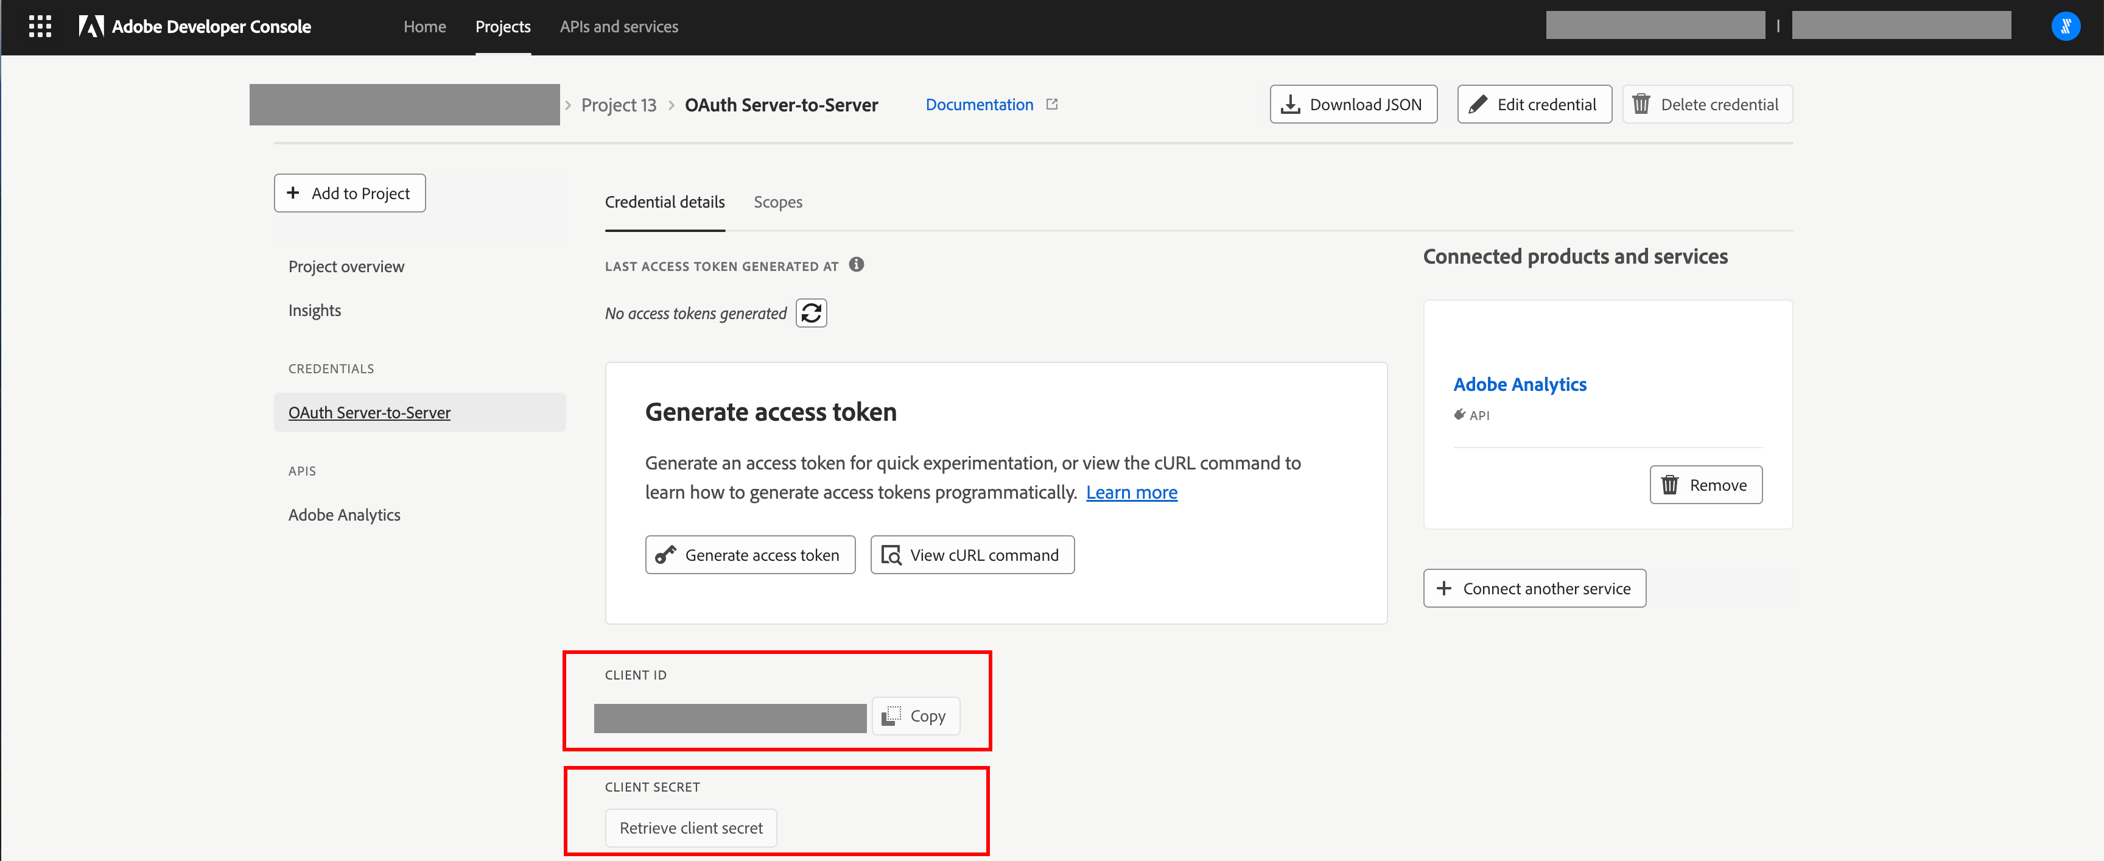2104x861 pixels.
Task: Click Edit credential button
Action: [x=1534, y=105]
